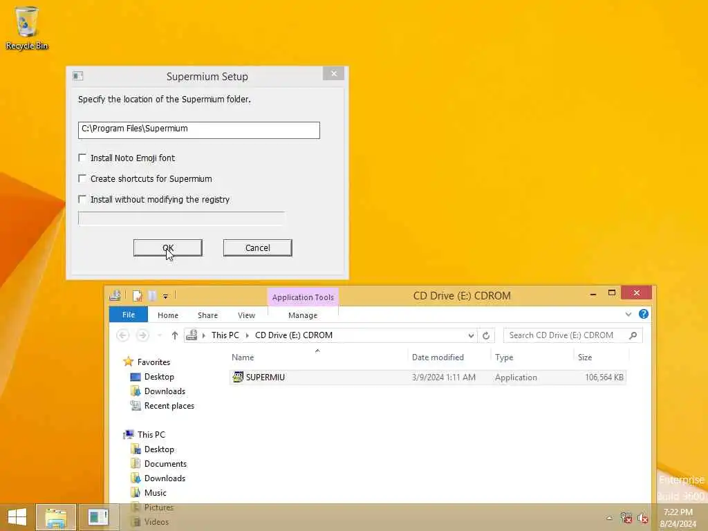Click the CD drive icon in Explorer title bar

[x=115, y=295]
